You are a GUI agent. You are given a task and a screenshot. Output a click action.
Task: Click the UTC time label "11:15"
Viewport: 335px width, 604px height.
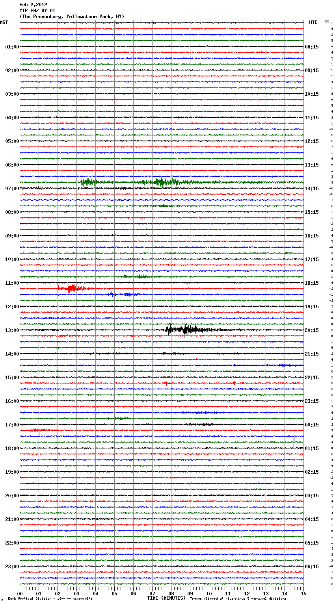312,118
